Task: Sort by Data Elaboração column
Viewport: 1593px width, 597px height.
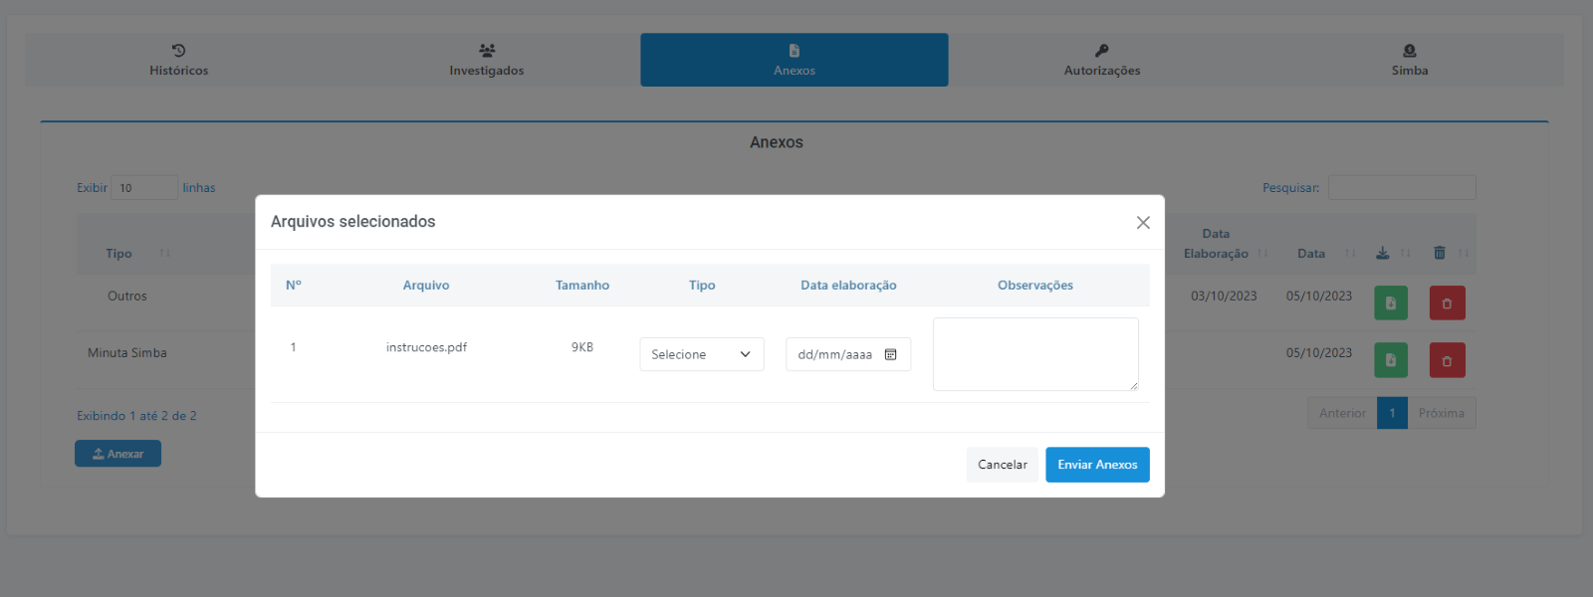Action: pyautogui.click(x=1216, y=244)
